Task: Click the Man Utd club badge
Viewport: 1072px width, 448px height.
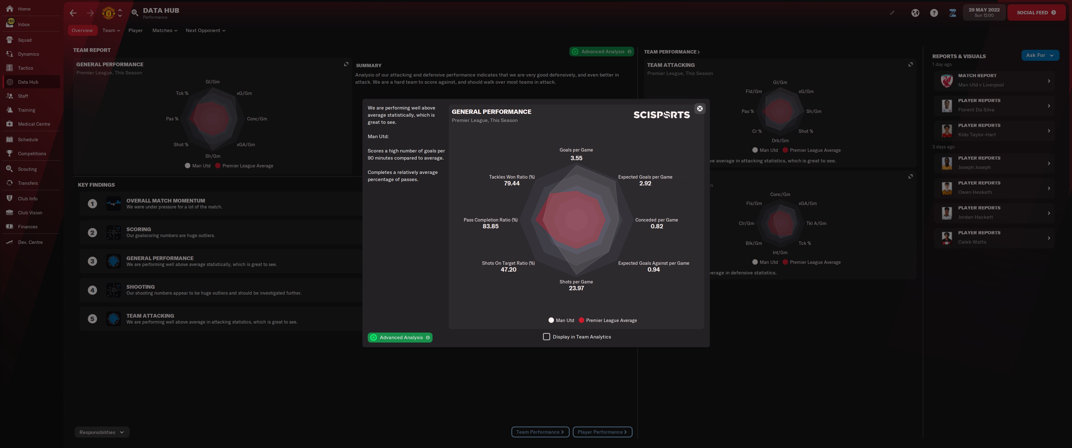Action: [x=108, y=13]
